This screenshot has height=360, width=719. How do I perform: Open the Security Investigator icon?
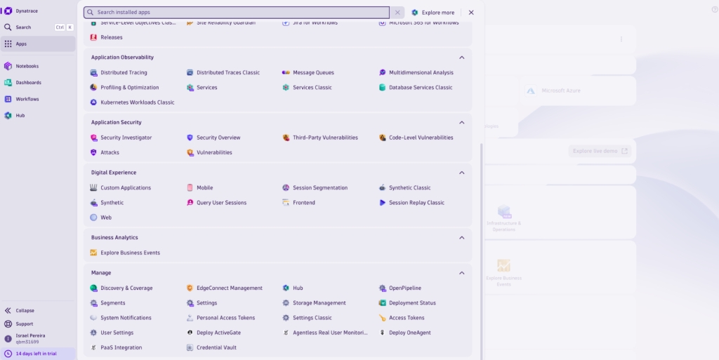[93, 138]
